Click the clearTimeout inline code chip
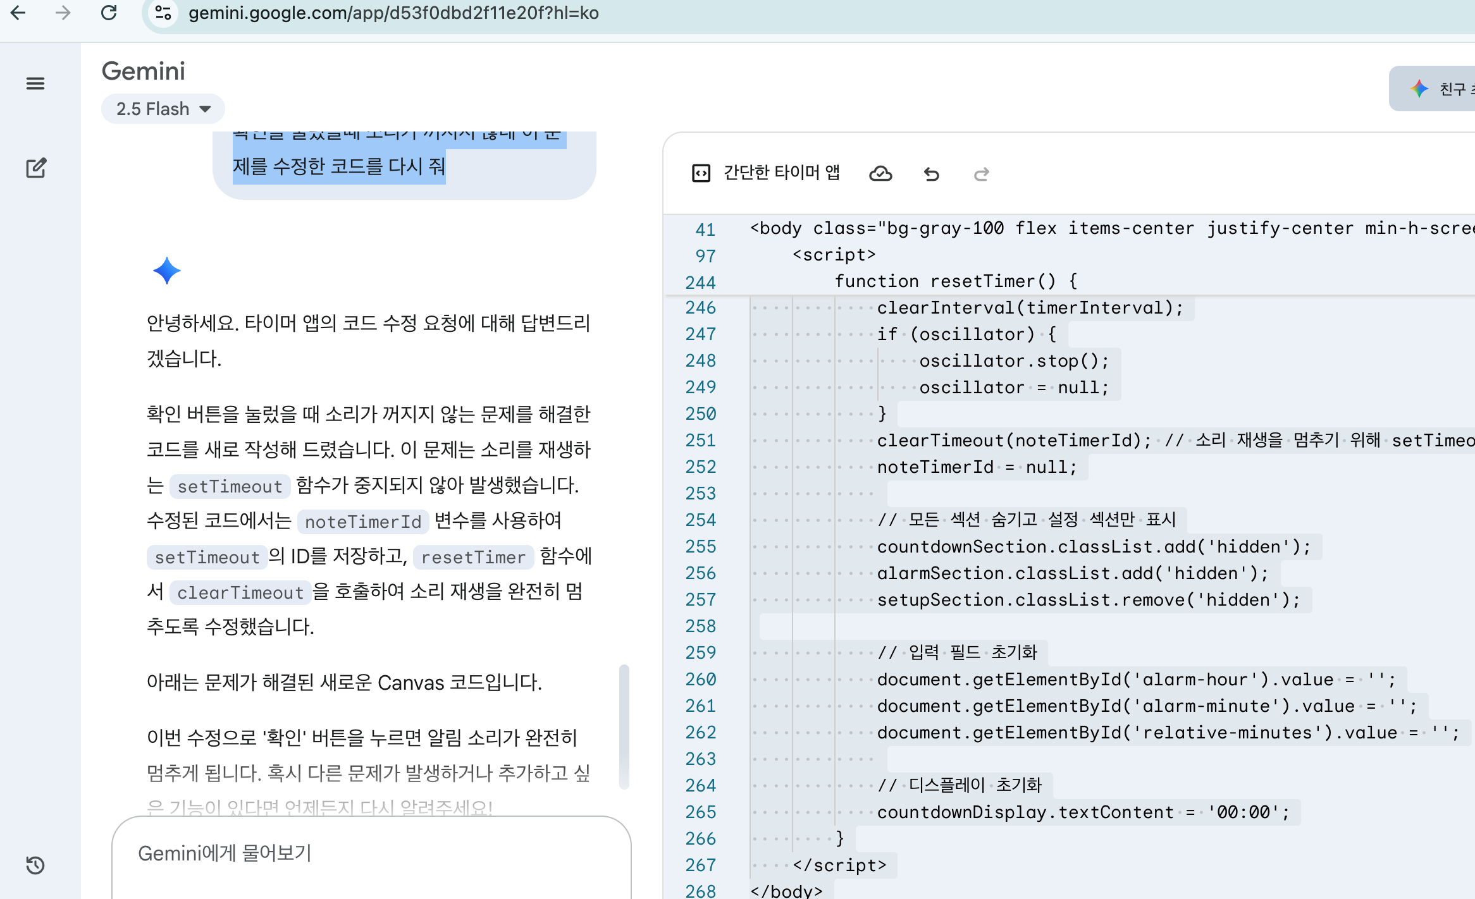The height and width of the screenshot is (899, 1475). click(240, 592)
